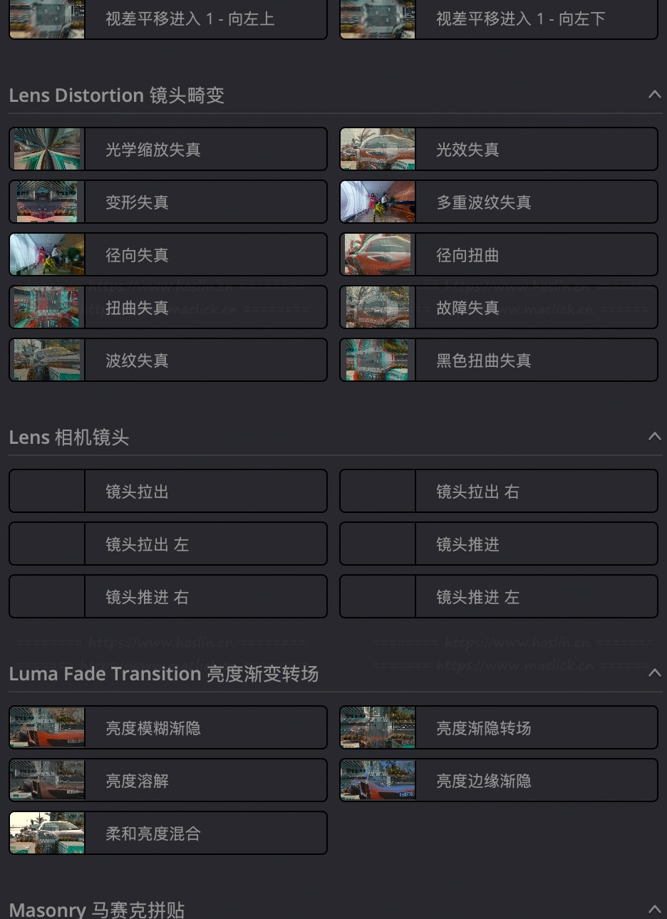Click the 亮度模糊渐隐 label text
Viewport: 667px width, 919px height.
(x=153, y=728)
